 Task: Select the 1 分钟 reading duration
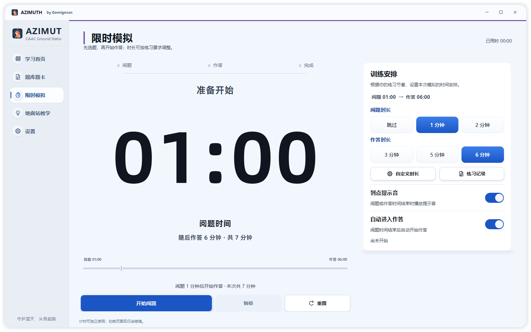437,125
